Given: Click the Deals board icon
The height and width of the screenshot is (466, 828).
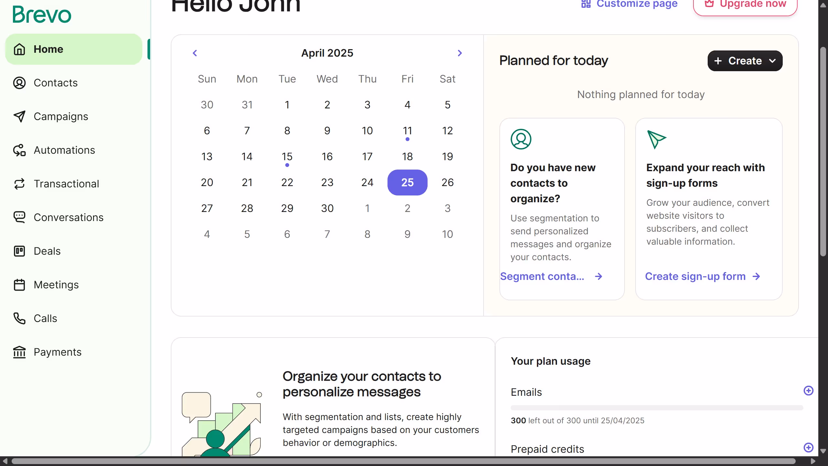Looking at the screenshot, I should pos(19,251).
